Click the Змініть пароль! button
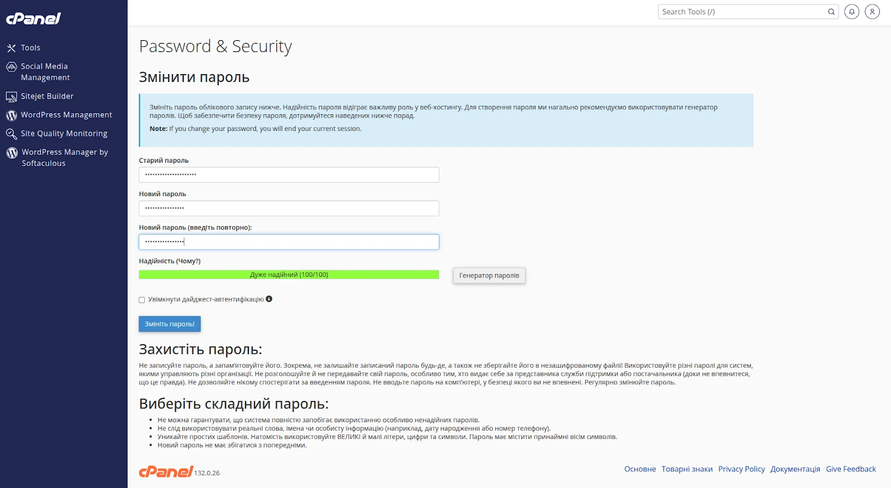 coord(169,324)
